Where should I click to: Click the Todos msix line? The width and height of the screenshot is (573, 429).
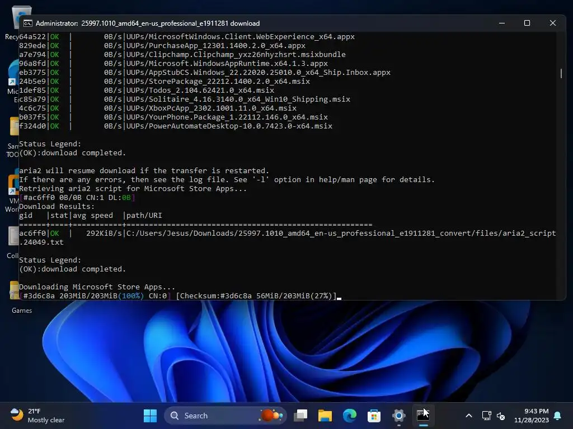147,90
